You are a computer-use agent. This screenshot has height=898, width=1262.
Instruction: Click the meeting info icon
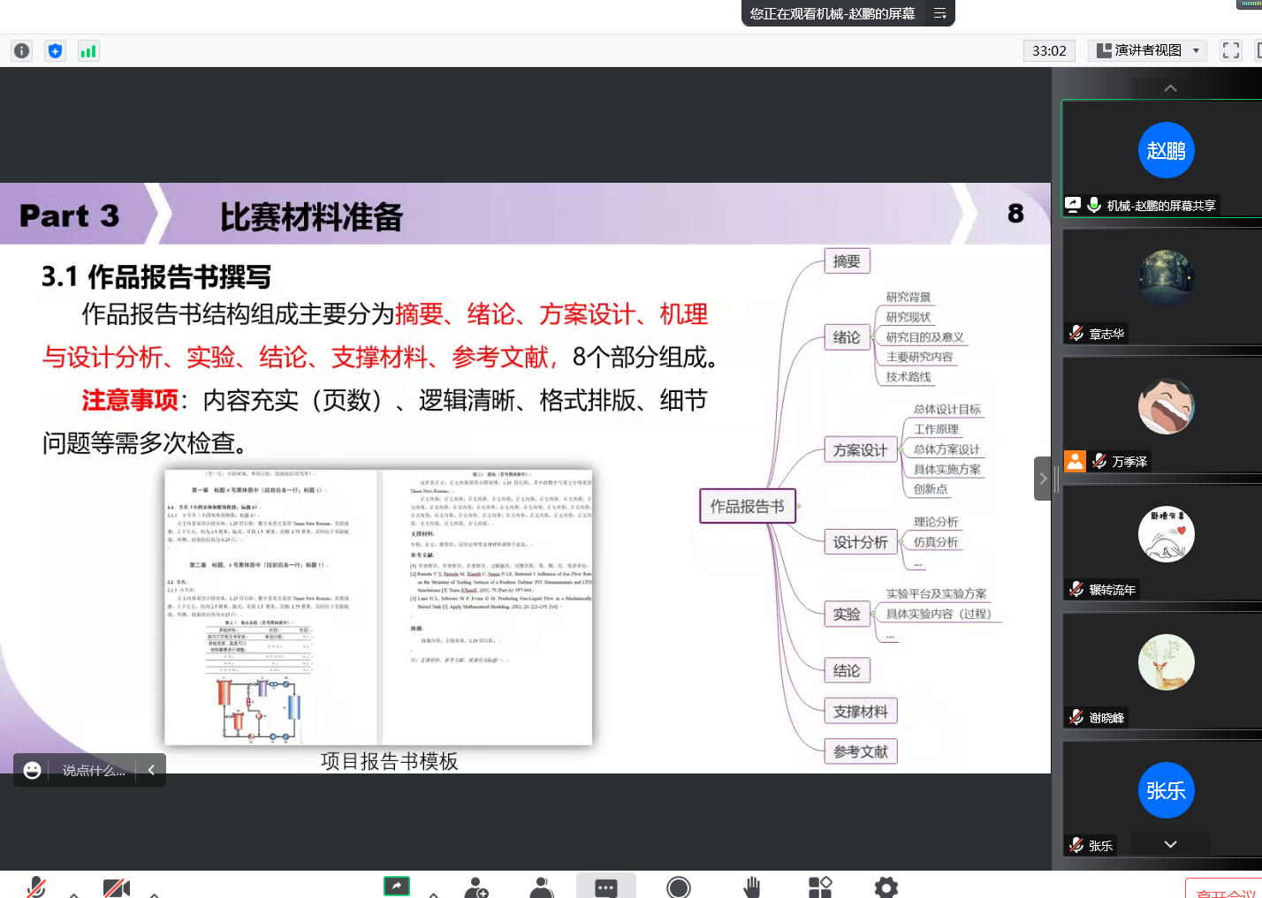[x=22, y=51]
